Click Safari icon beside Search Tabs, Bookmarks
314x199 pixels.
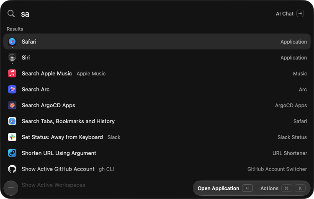pyautogui.click(x=12, y=121)
